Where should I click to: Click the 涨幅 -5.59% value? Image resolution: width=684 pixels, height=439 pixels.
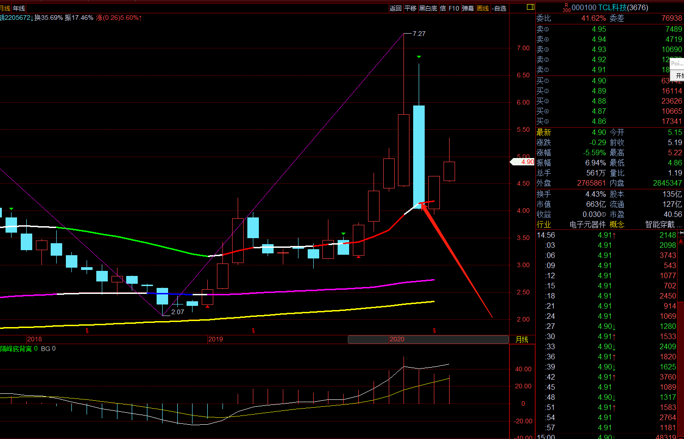[x=595, y=152]
